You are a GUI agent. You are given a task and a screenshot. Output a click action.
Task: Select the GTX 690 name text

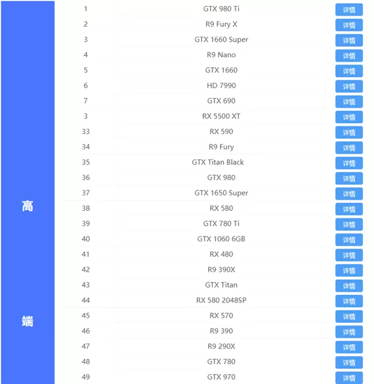[221, 101]
